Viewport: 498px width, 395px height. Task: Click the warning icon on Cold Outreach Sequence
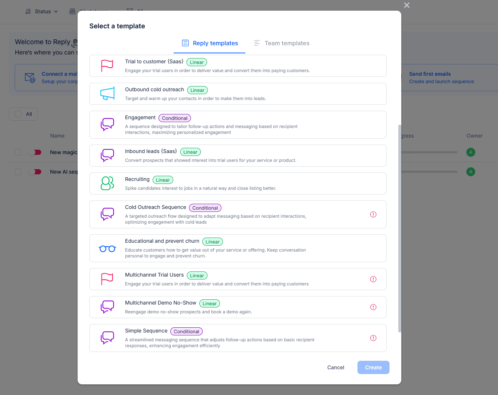pos(373,214)
